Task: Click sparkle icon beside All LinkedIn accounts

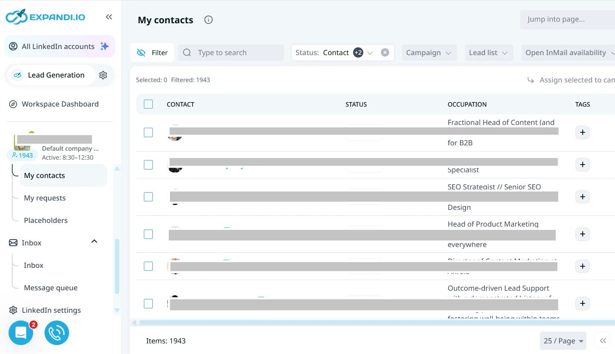Action: 105,46
